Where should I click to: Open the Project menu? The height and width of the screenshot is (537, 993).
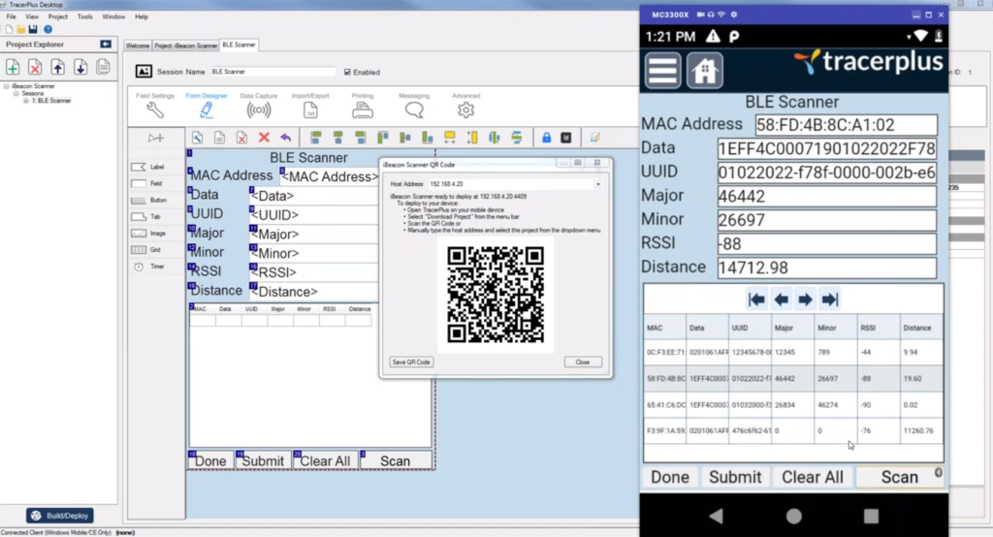coord(57,16)
